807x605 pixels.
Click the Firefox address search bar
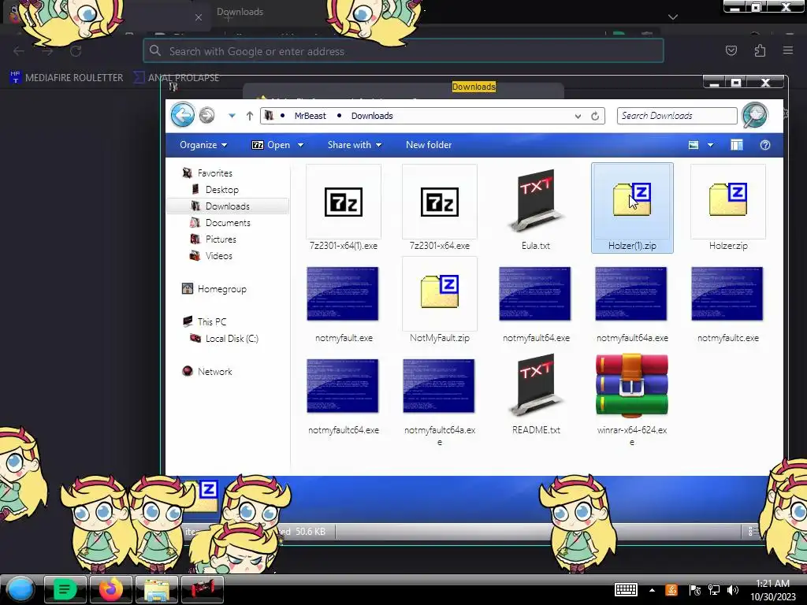click(x=403, y=51)
